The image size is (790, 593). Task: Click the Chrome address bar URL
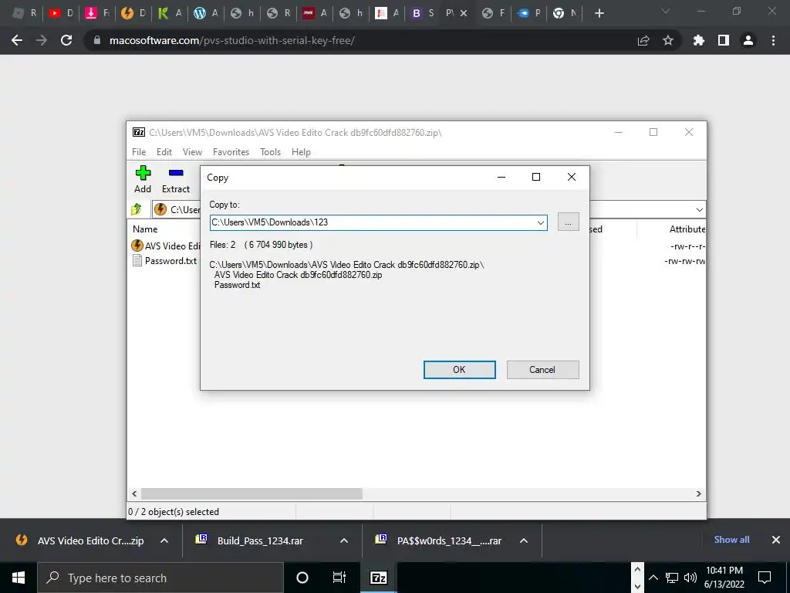(231, 40)
